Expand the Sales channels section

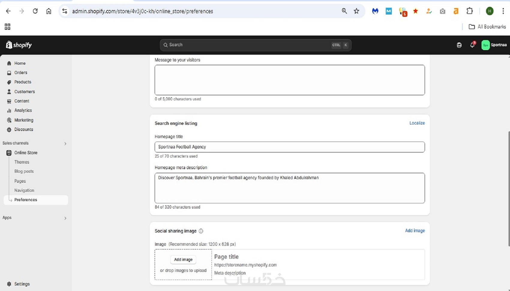click(65, 143)
